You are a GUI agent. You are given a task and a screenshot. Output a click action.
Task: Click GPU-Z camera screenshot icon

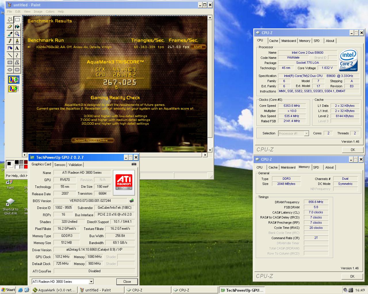tap(134, 164)
